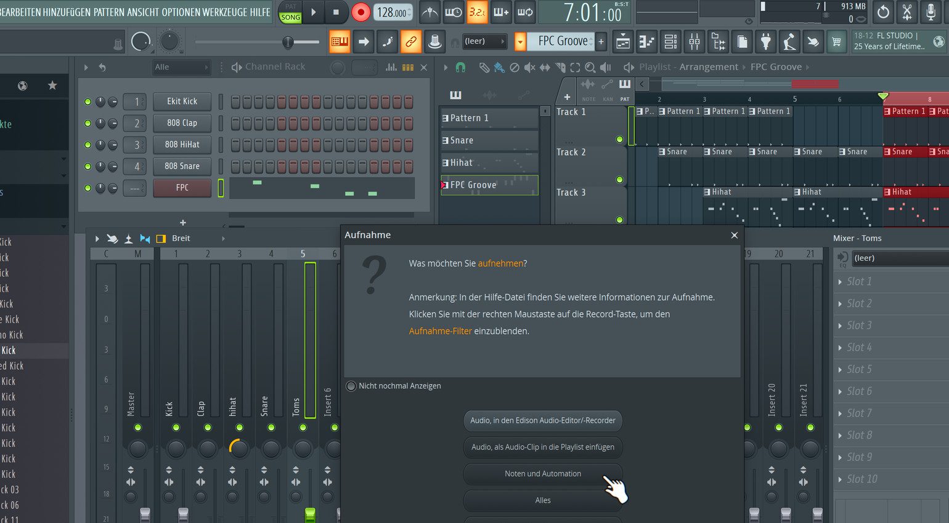Open Channel Rack graph editor icon
The width and height of the screenshot is (949, 523).
[391, 67]
